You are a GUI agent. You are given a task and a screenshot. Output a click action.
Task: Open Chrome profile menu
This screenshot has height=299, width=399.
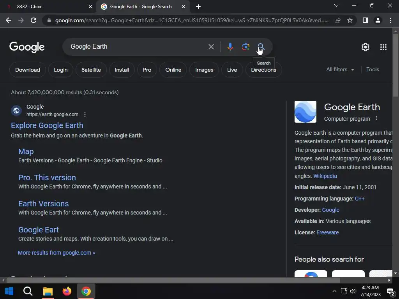pyautogui.click(x=378, y=20)
